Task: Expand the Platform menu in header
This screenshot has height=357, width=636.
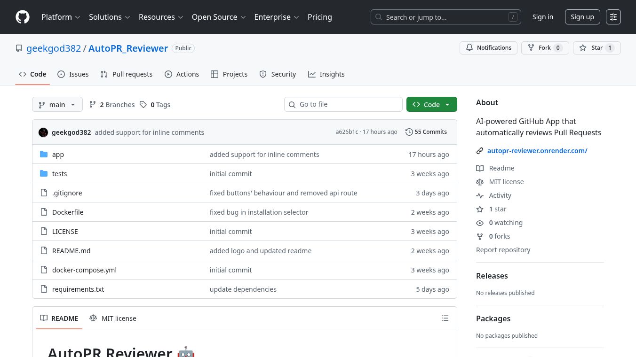Action: pos(61,17)
